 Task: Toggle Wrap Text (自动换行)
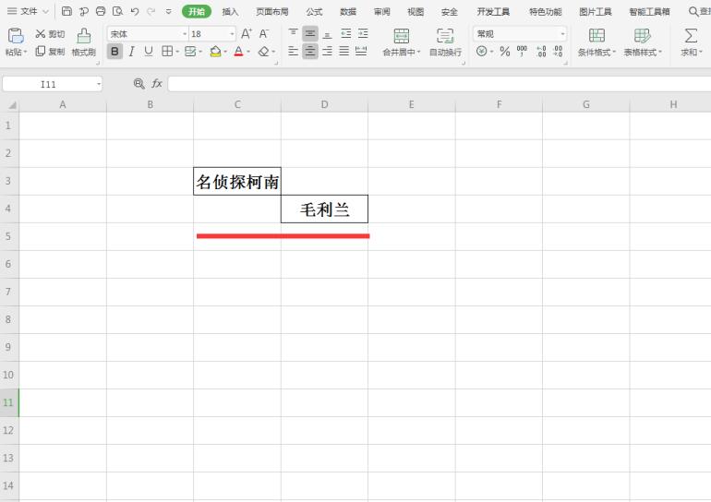point(445,42)
